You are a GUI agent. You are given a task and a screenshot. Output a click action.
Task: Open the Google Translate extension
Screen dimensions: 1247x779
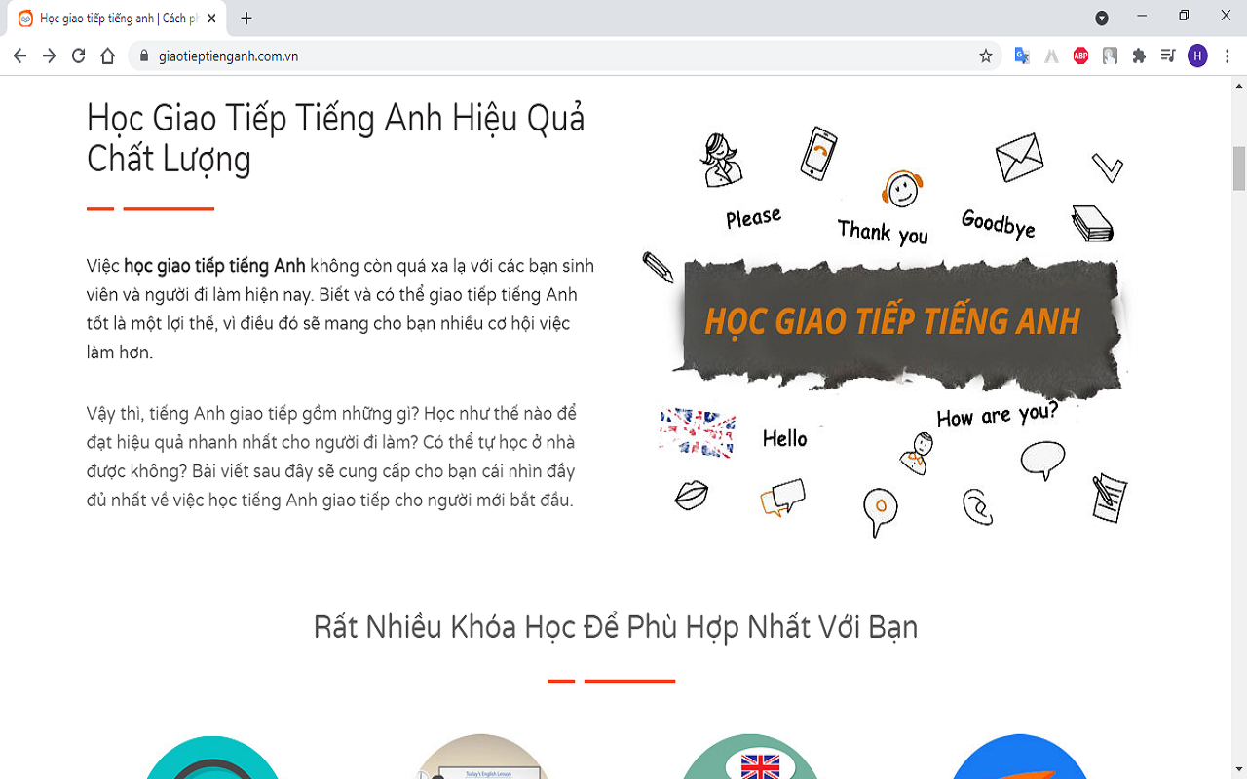(1022, 56)
